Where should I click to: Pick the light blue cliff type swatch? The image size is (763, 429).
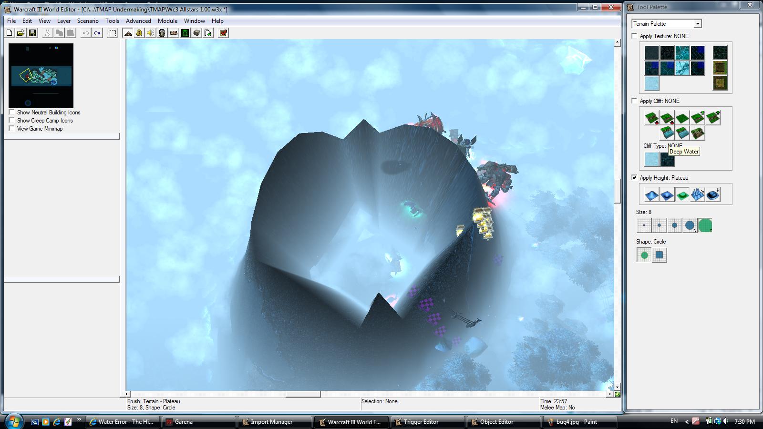651,159
